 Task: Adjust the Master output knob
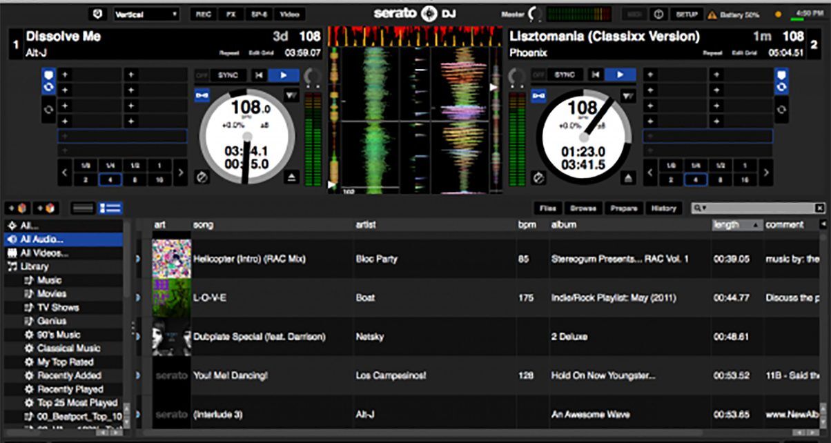coord(534,14)
